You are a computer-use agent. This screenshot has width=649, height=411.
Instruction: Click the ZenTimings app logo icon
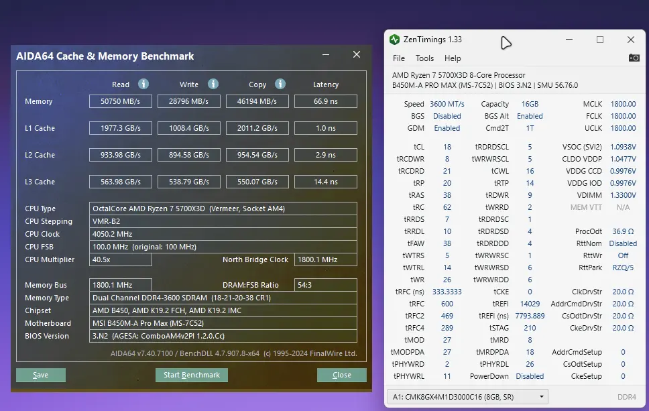click(394, 40)
